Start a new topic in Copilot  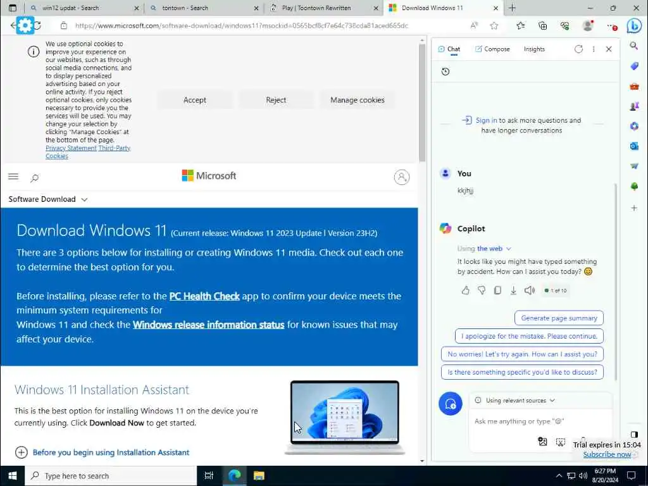(x=451, y=404)
